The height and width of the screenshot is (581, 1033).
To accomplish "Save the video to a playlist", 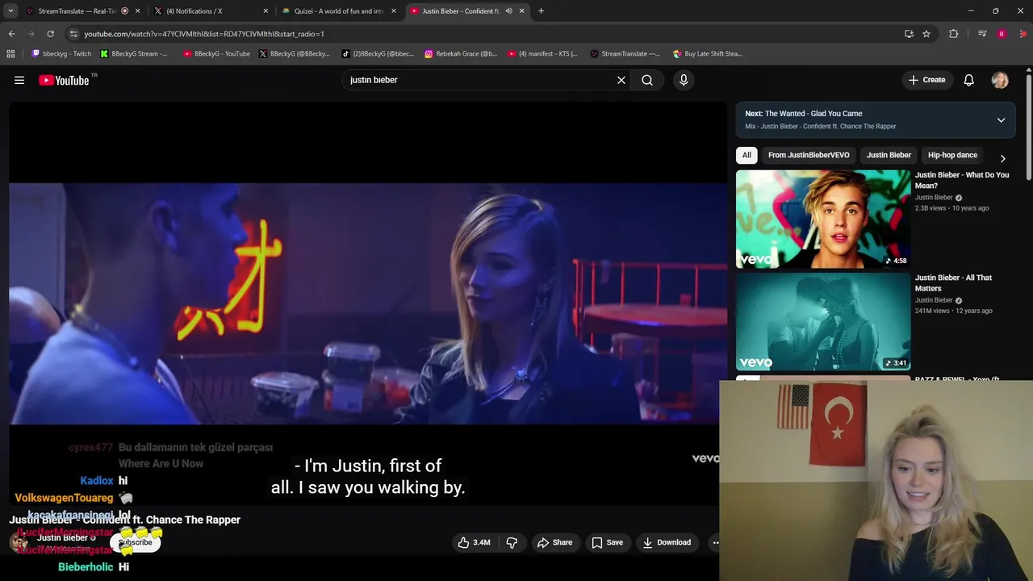I will pyautogui.click(x=607, y=542).
